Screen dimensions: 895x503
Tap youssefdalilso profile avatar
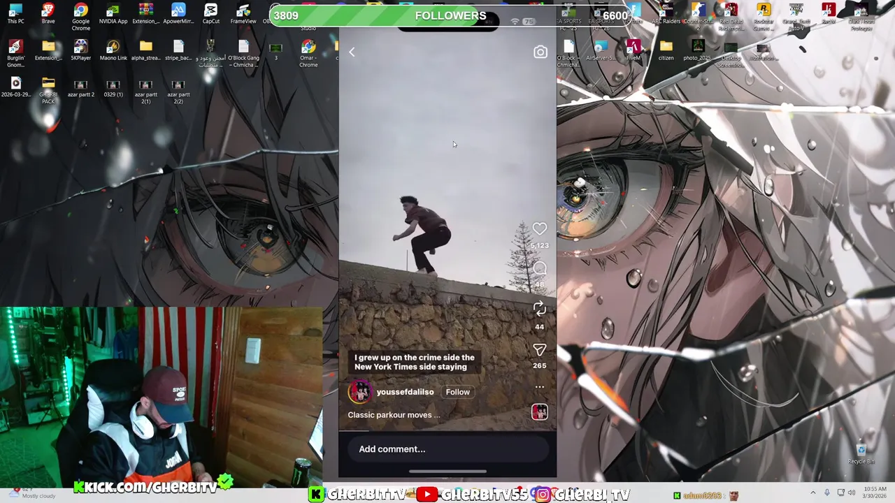coord(359,392)
